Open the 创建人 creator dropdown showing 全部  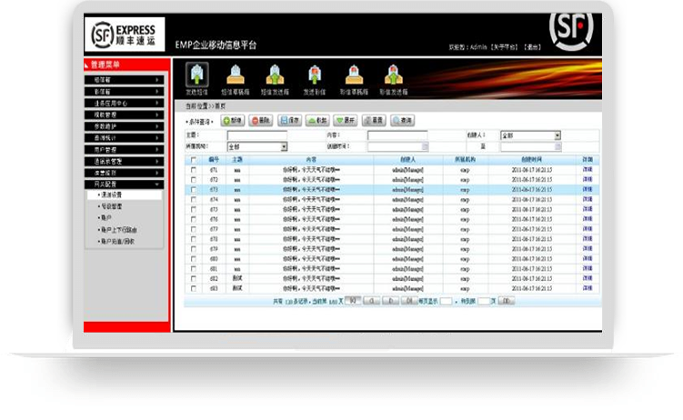[x=530, y=135]
